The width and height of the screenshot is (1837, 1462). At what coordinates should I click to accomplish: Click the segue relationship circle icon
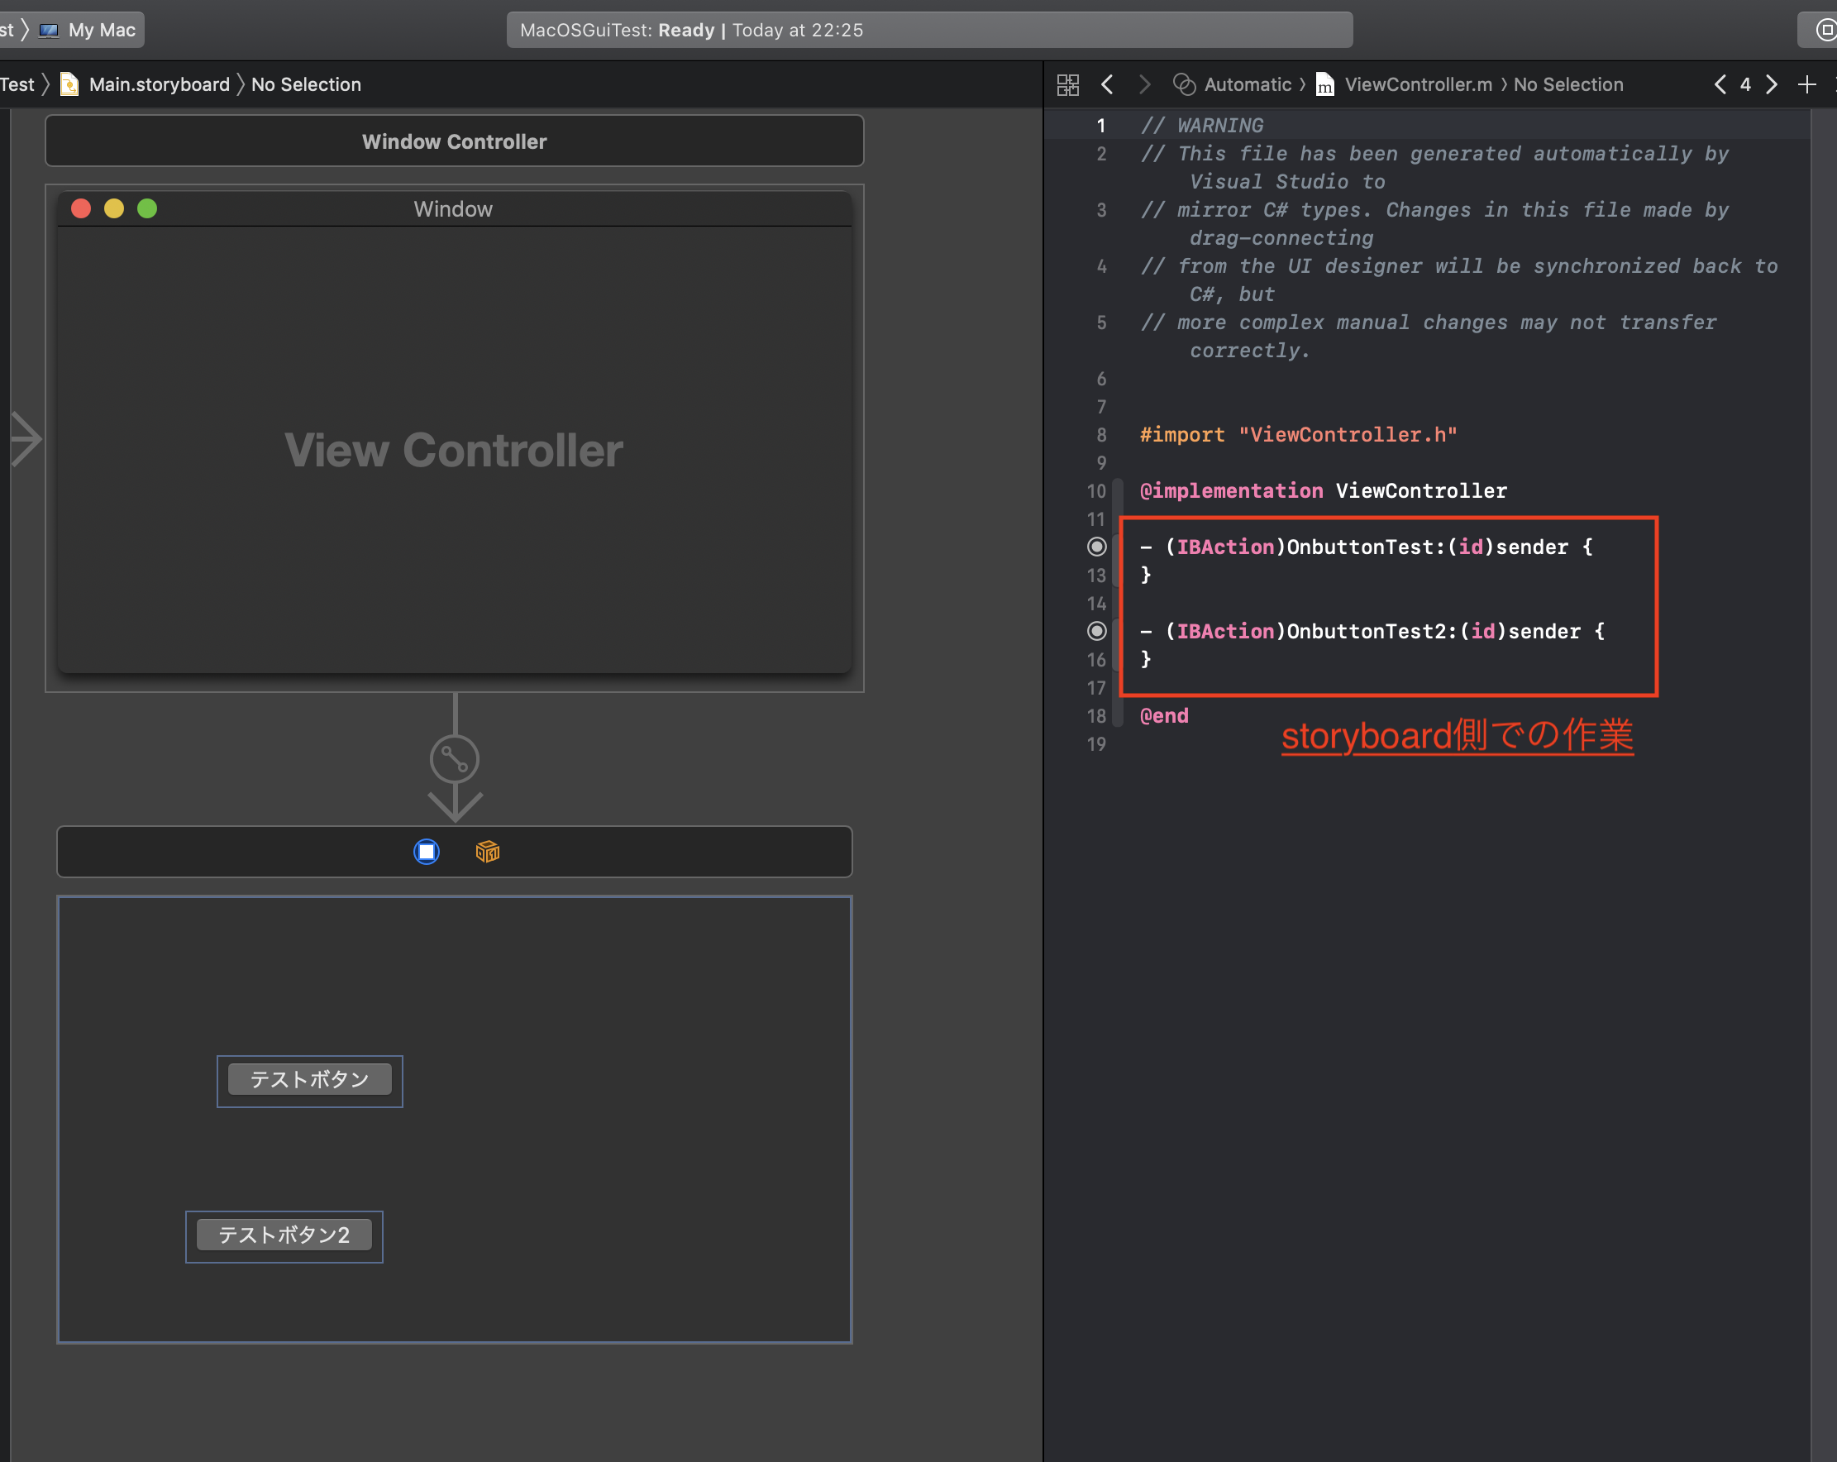coord(454,759)
